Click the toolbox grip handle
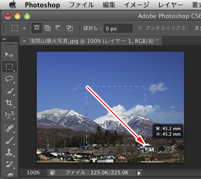This screenshot has height=179, width=201. (9, 44)
